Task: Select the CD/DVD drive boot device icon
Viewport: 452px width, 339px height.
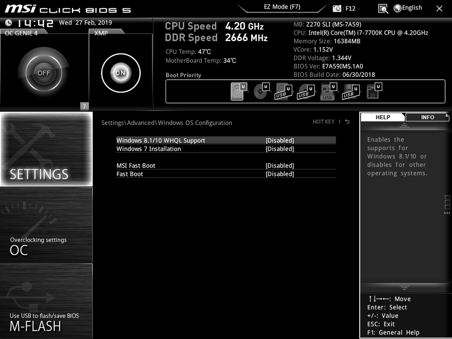Action: point(261,91)
